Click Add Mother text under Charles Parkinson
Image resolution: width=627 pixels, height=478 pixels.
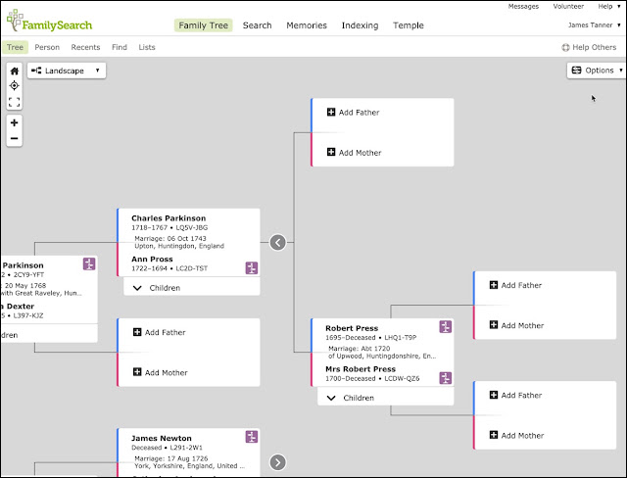(x=166, y=372)
